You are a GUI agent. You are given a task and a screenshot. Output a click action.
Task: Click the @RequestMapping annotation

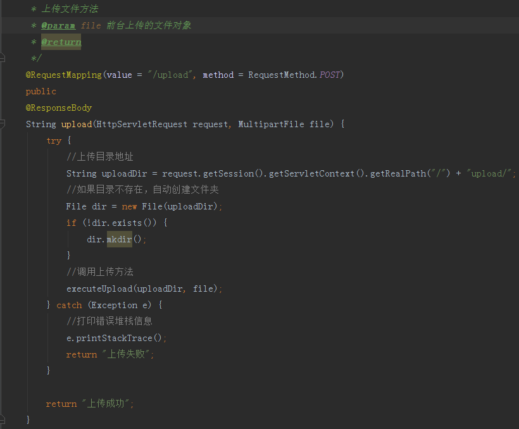tap(63, 75)
